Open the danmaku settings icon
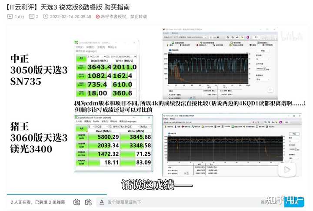Viewport: 313px width, 211px height. click(88, 202)
